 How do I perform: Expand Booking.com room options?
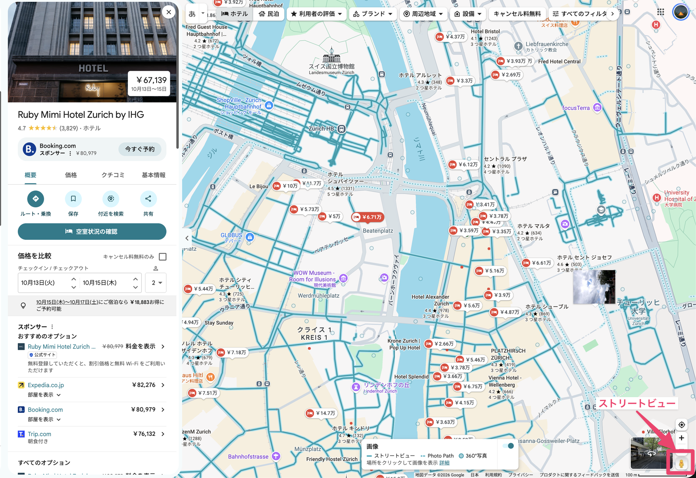(x=44, y=419)
